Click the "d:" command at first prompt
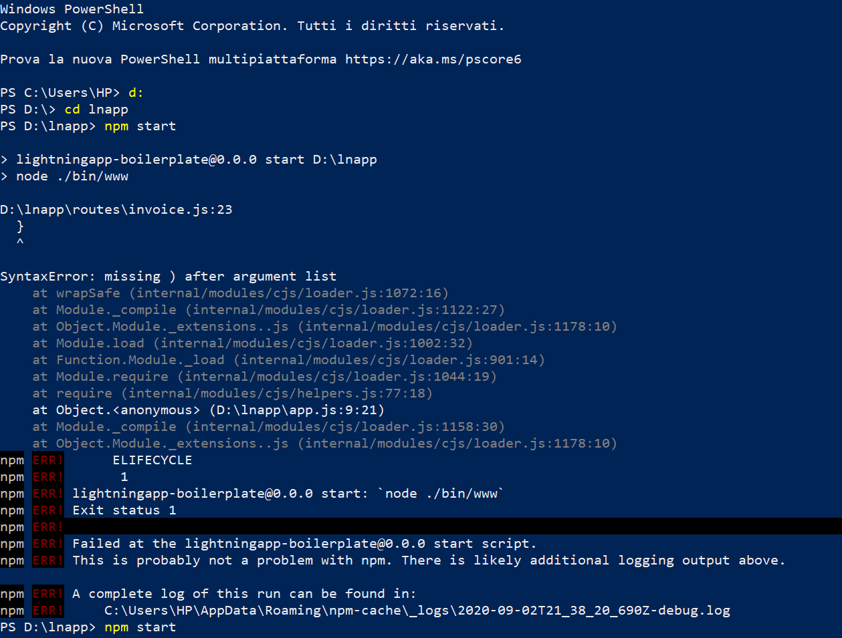 [136, 92]
